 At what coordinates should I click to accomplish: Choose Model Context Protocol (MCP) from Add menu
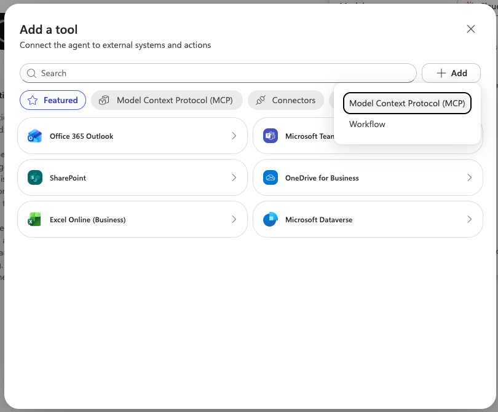[407, 103]
